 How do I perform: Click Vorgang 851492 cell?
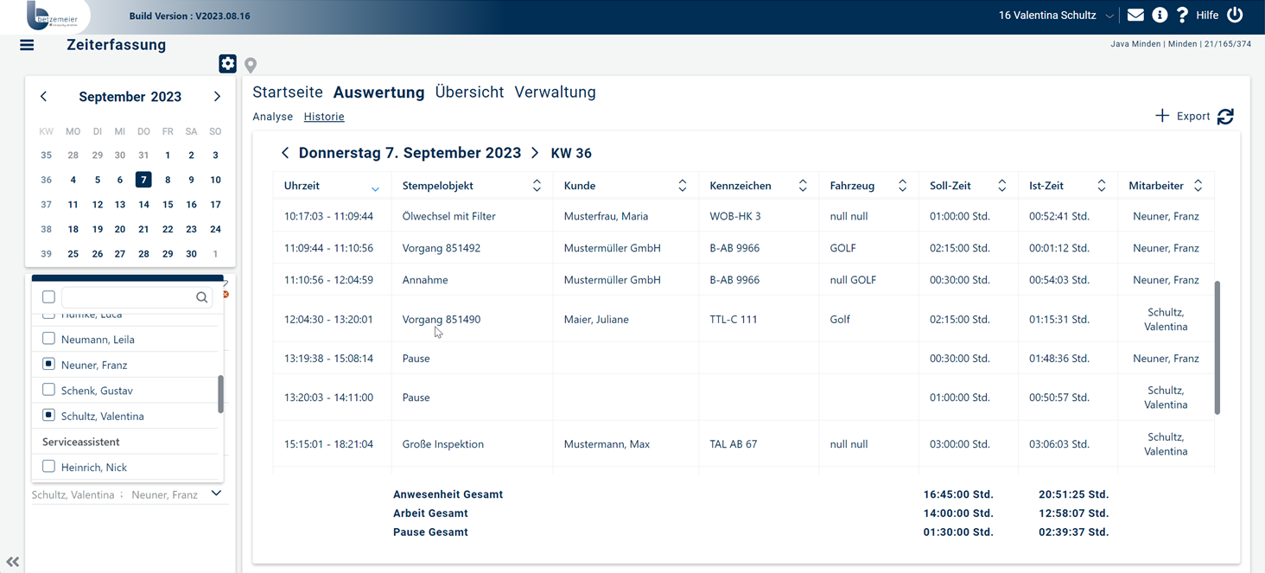pyautogui.click(x=441, y=248)
